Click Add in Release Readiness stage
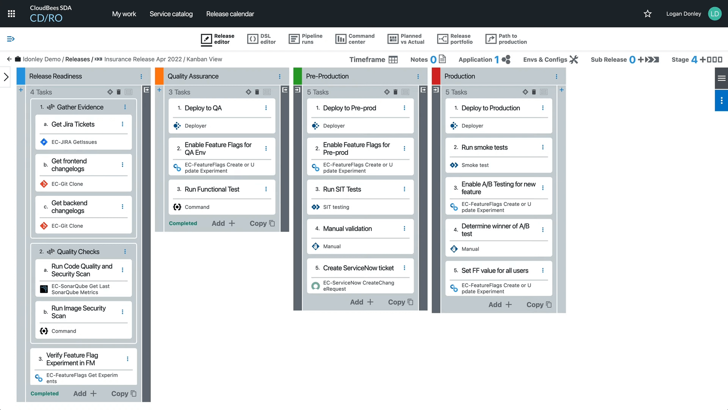728x410 pixels. click(x=85, y=394)
